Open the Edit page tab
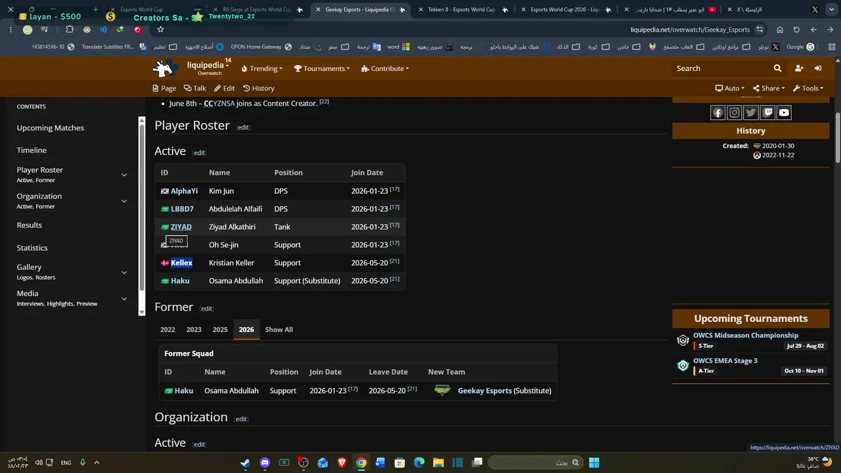This screenshot has width=841, height=473. tap(224, 88)
